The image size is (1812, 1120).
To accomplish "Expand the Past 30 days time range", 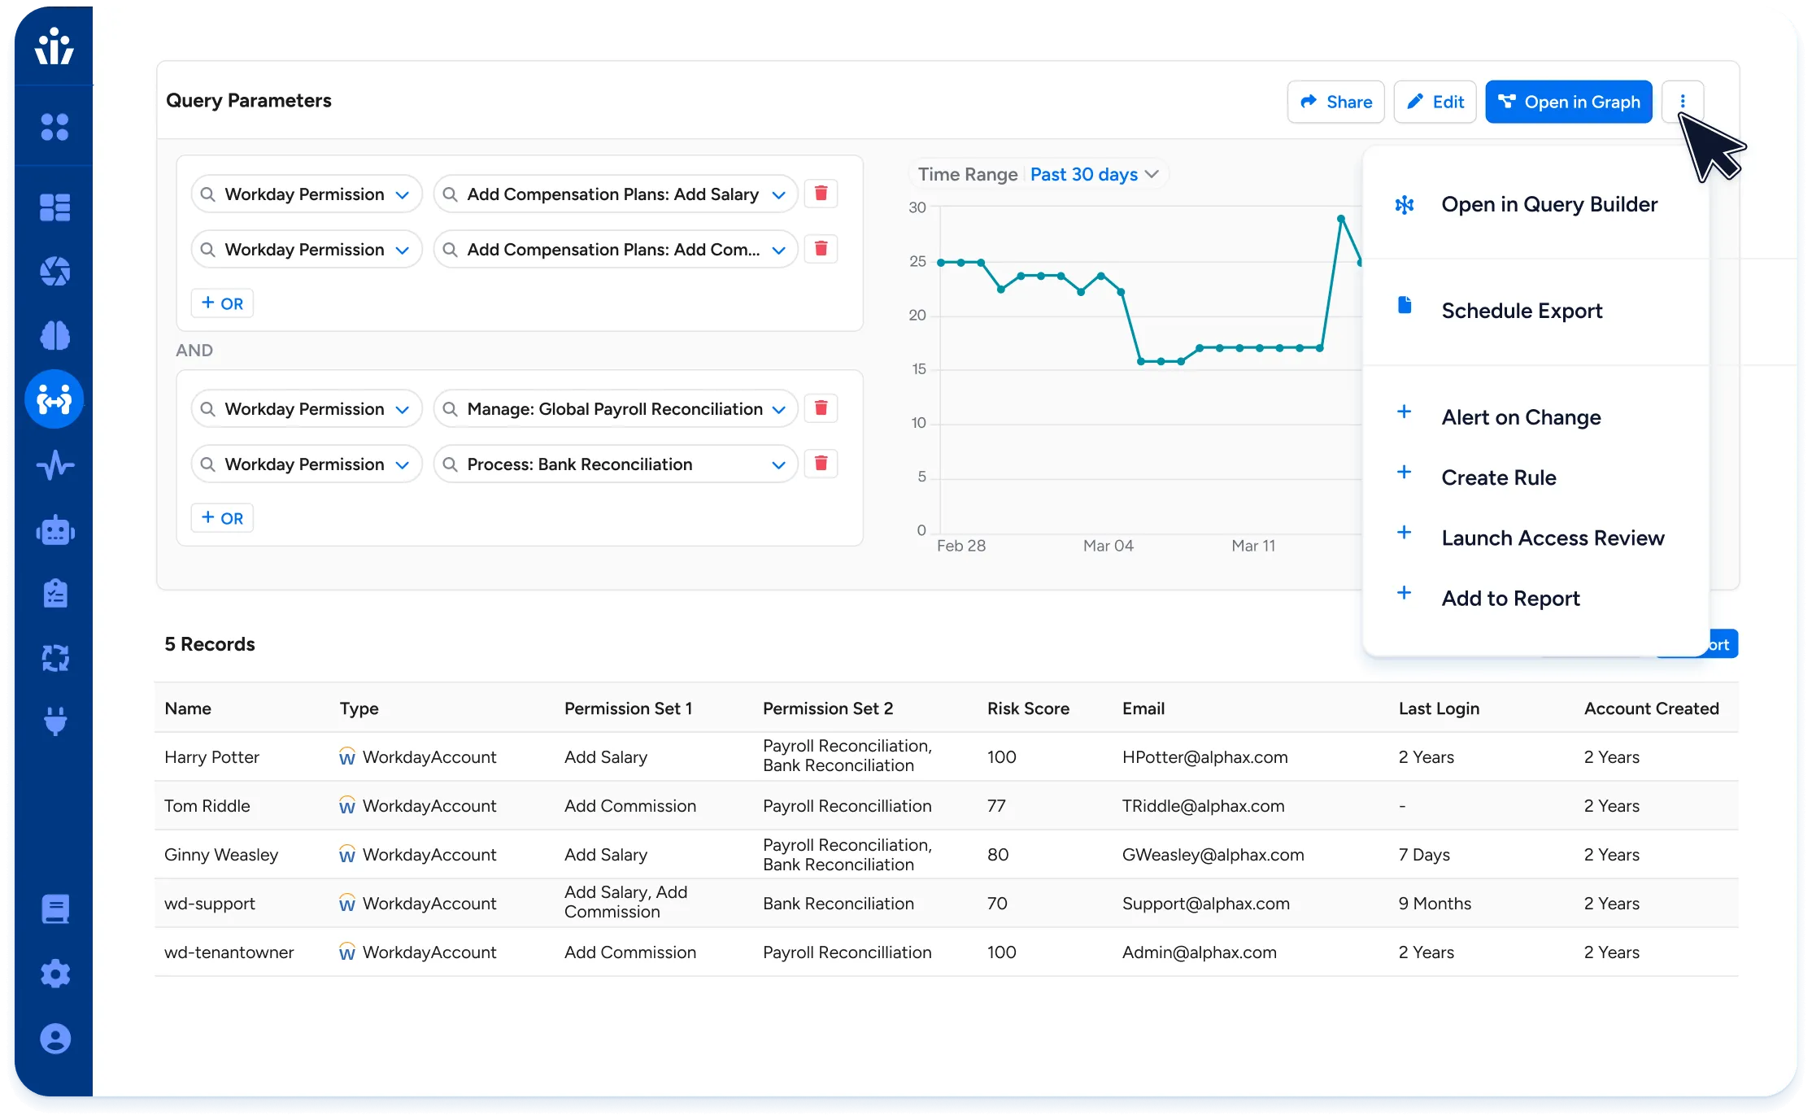I will (x=1093, y=174).
